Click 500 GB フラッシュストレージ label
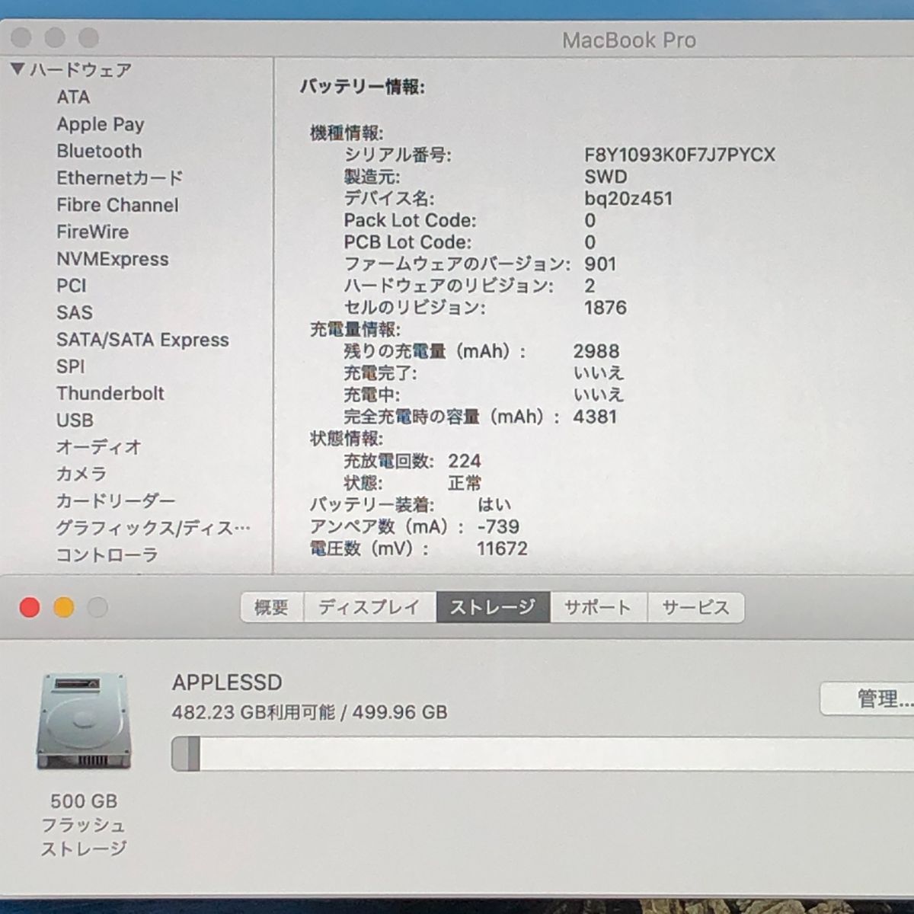 (x=84, y=825)
